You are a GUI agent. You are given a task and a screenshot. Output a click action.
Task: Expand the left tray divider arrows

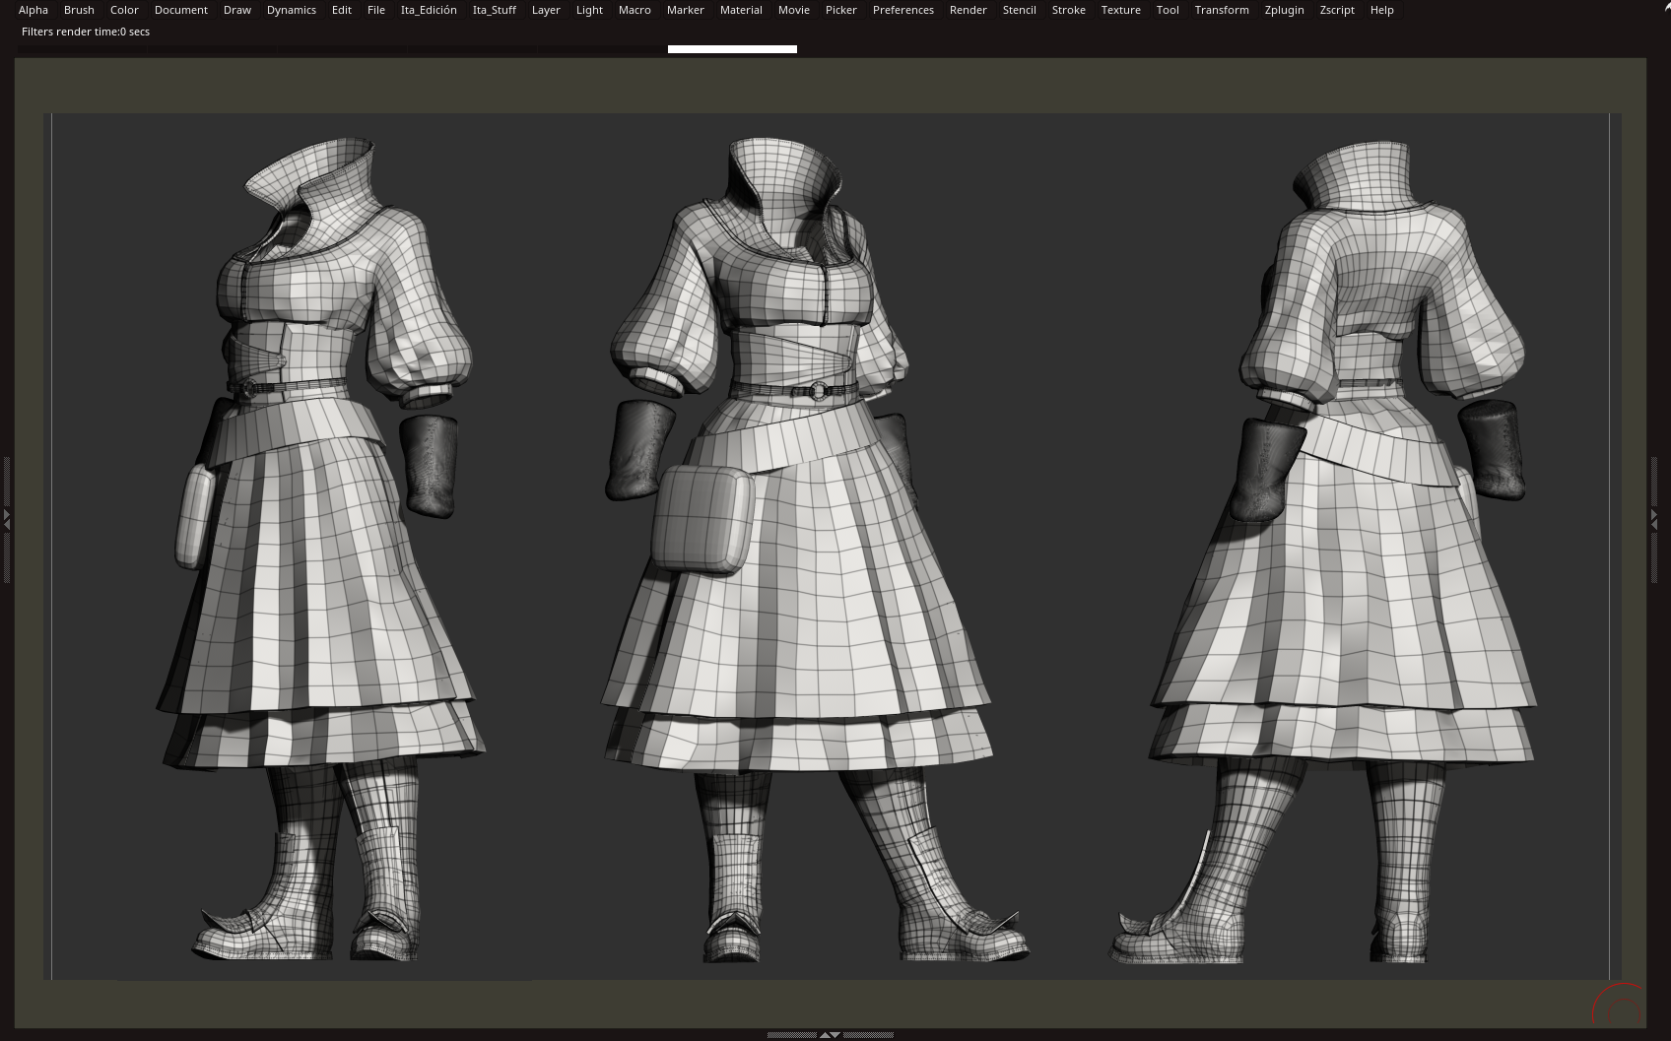point(6,519)
